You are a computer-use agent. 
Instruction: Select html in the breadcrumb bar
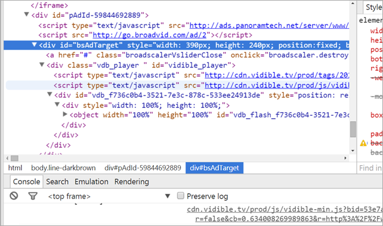point(15,168)
